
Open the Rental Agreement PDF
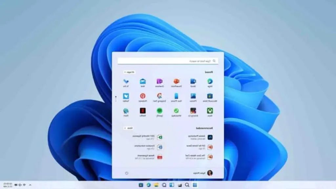(149, 157)
